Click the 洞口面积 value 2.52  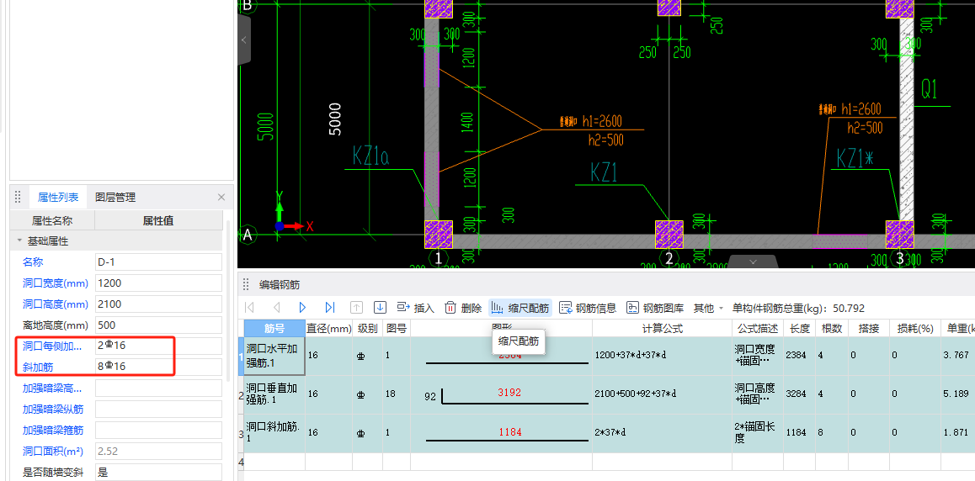(x=158, y=451)
